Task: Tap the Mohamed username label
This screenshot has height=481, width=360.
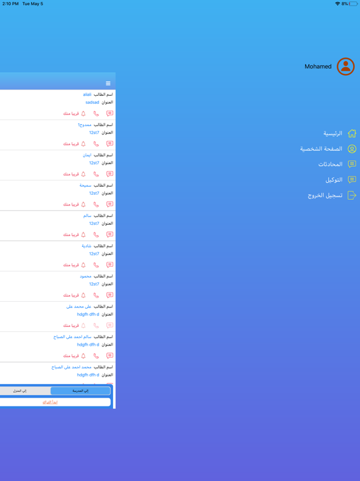Action: click(317, 66)
